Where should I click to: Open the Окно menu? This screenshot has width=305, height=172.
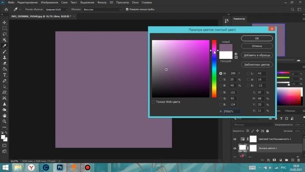[135, 2]
